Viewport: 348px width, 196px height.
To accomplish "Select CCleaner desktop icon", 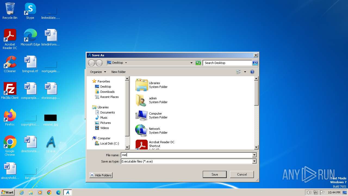I will click(10, 64).
